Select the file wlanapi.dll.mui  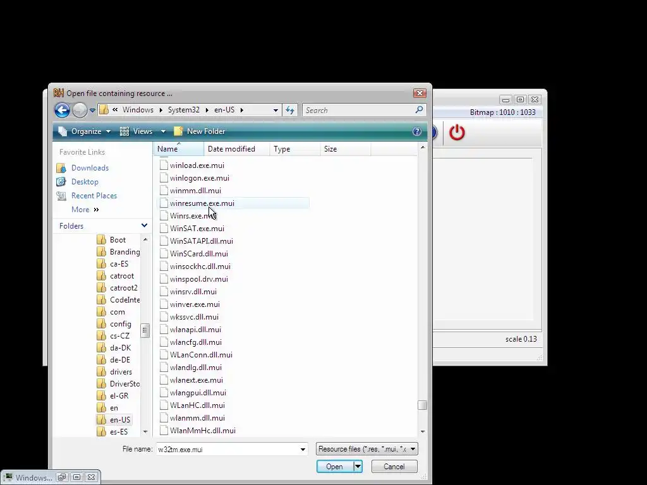pos(196,330)
